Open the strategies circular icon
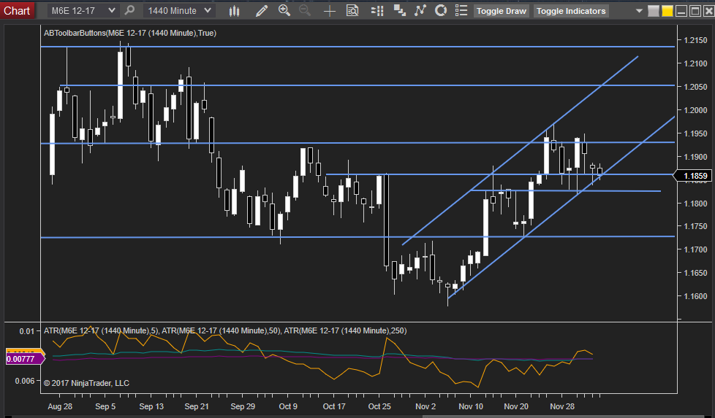 (441, 10)
